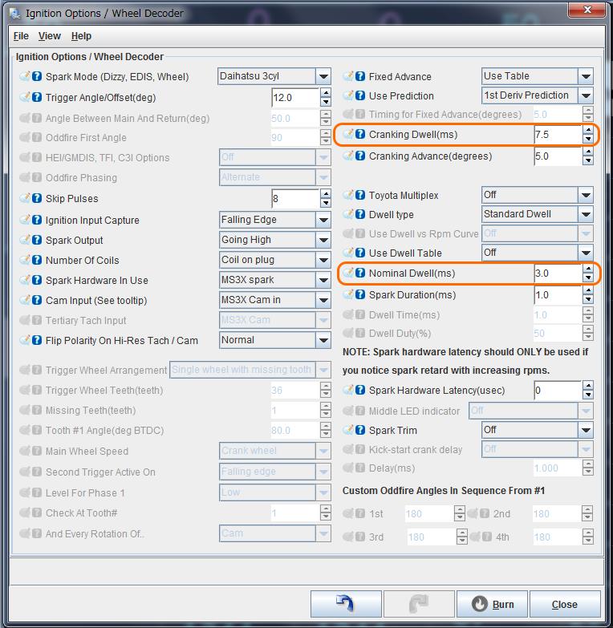Click the Close button
This screenshot has width=613, height=628.
pyautogui.click(x=565, y=604)
